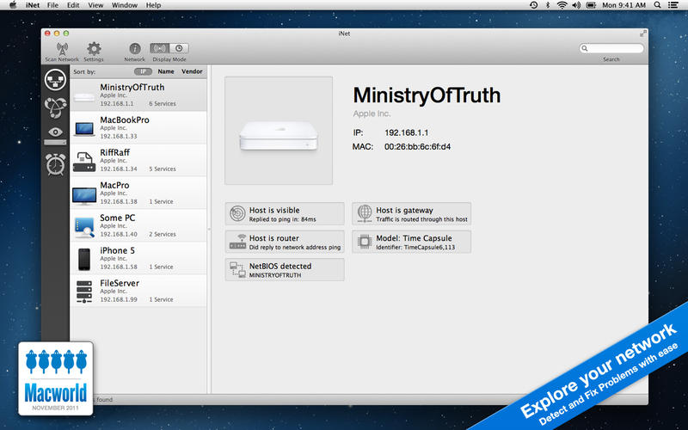
Task: Select the network devices sidebar icon
Action: coord(56,79)
